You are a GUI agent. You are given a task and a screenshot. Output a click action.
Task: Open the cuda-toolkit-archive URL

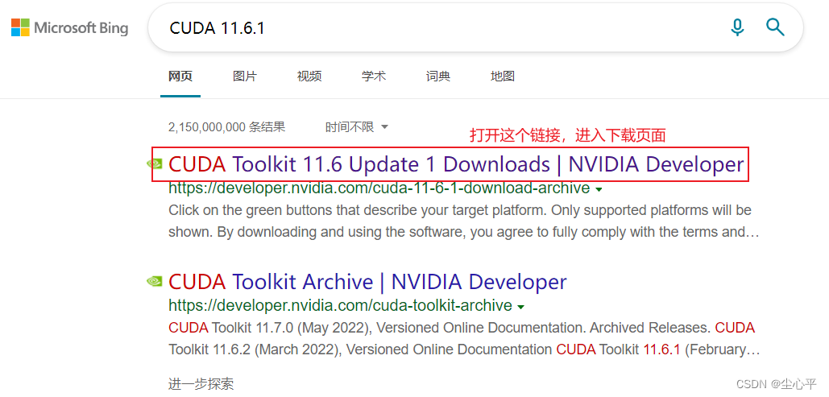(x=340, y=305)
